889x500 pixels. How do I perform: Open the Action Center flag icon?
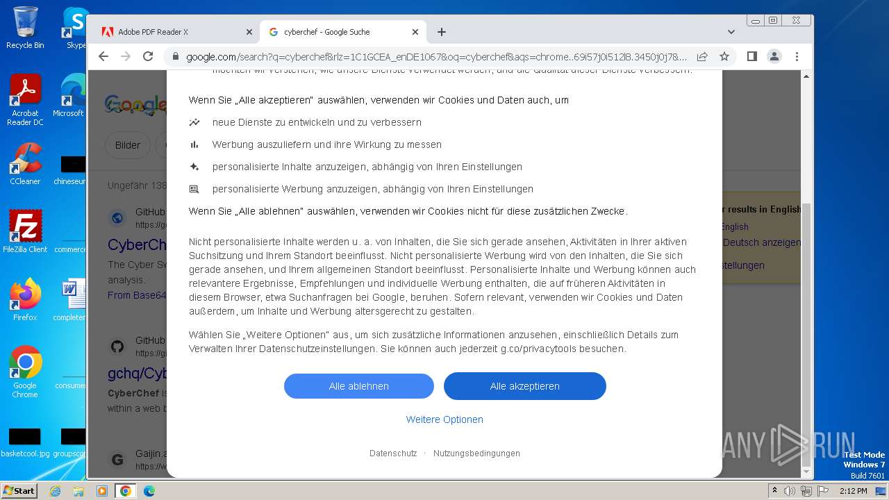coord(822,491)
